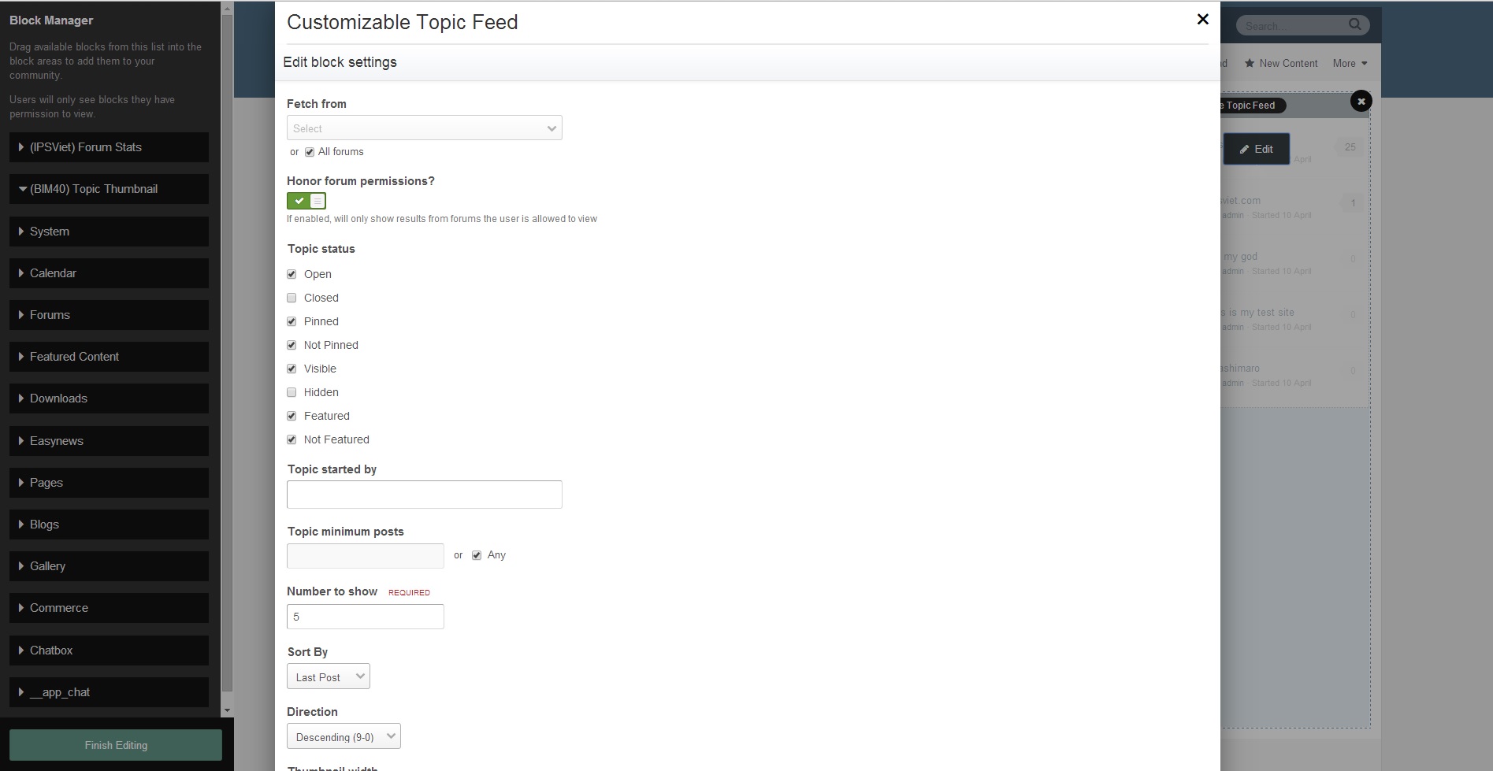Click the New Content star icon

1250,64
